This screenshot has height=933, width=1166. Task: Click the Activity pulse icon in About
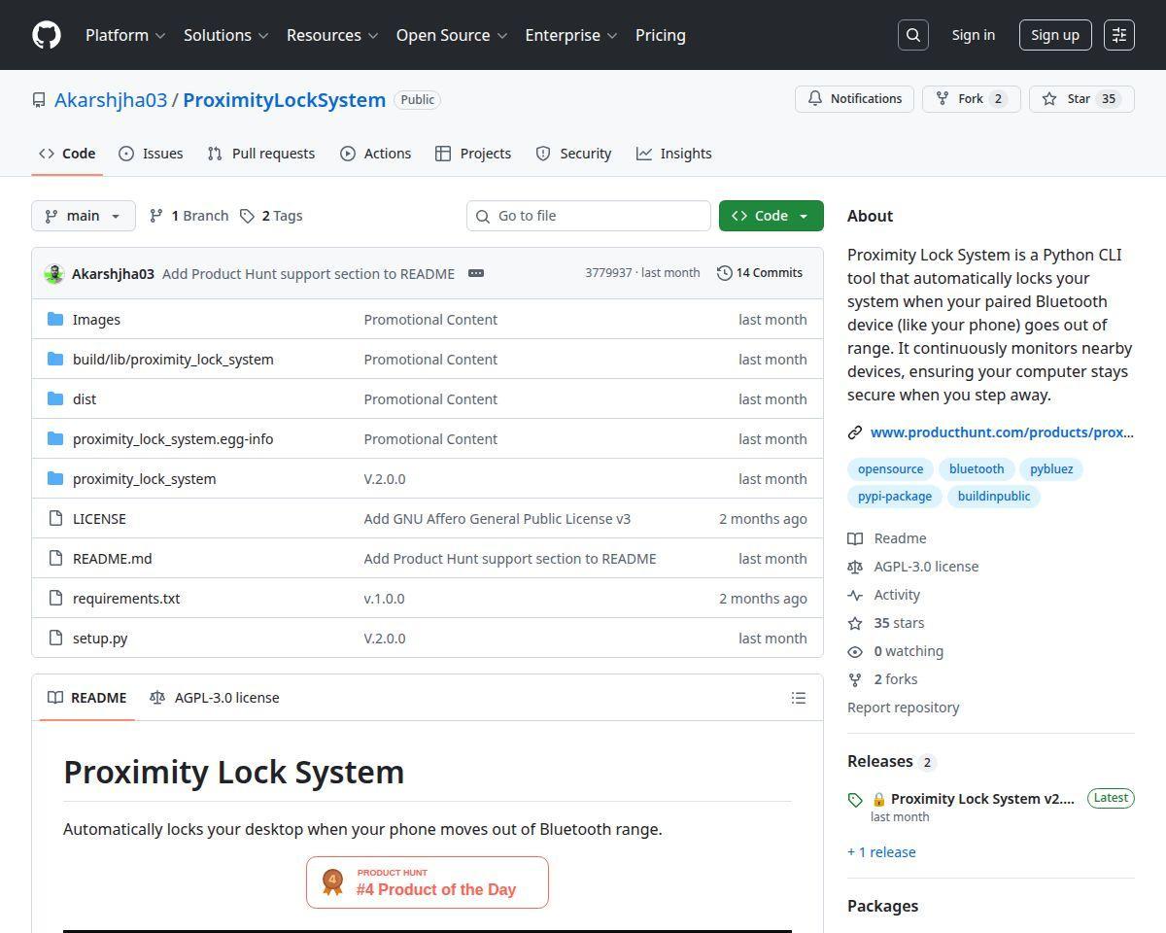pos(855,595)
